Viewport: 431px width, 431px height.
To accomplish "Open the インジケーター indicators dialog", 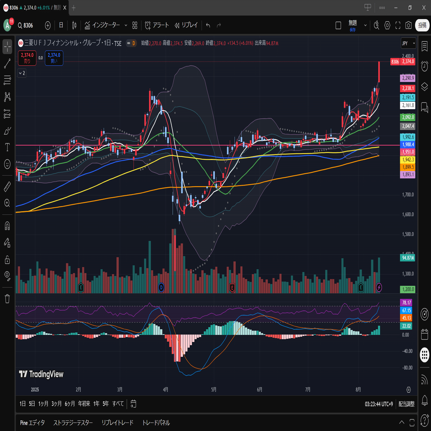I will tap(102, 25).
